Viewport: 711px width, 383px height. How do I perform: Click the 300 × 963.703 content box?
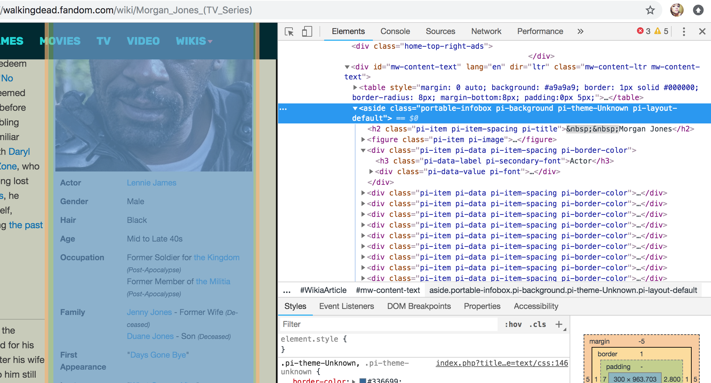(x=635, y=379)
